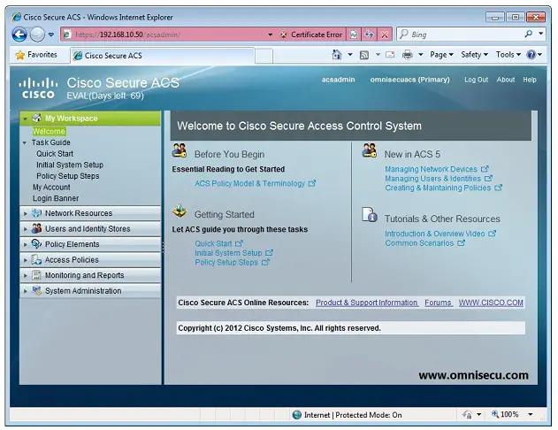Open the address bar history dropdown

(270, 35)
